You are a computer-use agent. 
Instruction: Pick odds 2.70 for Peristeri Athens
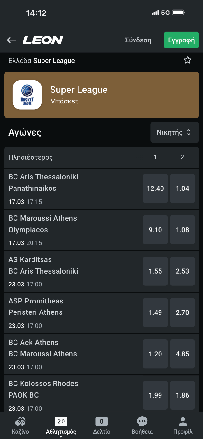pyautogui.click(x=182, y=312)
